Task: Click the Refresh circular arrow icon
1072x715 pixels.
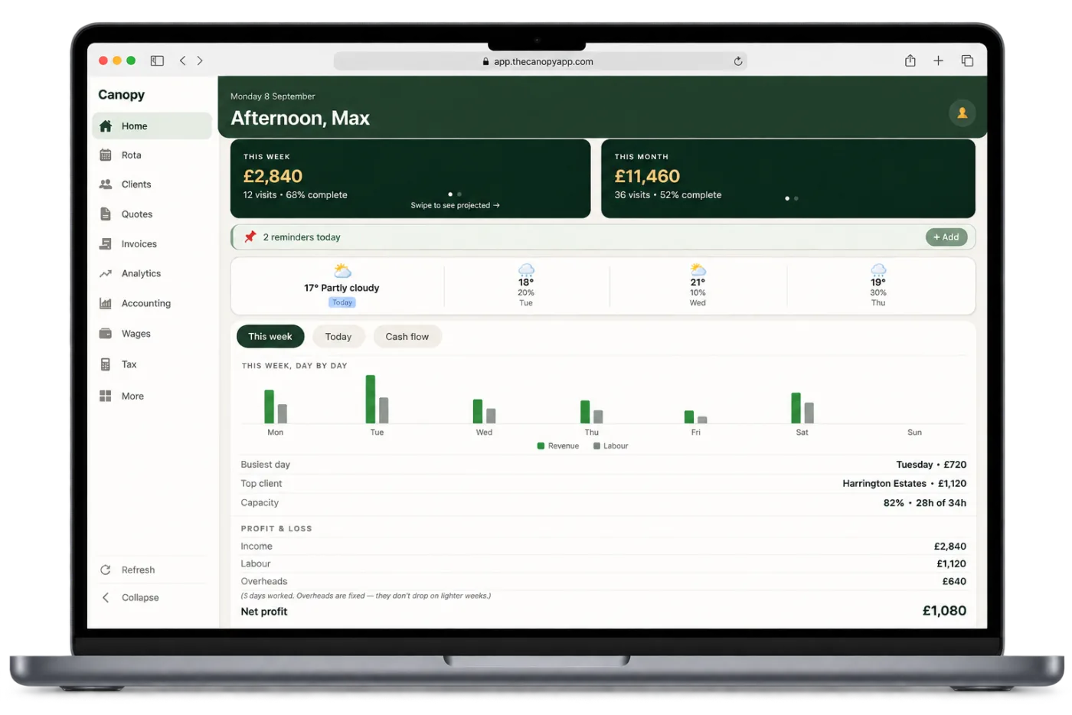Action: (x=106, y=570)
